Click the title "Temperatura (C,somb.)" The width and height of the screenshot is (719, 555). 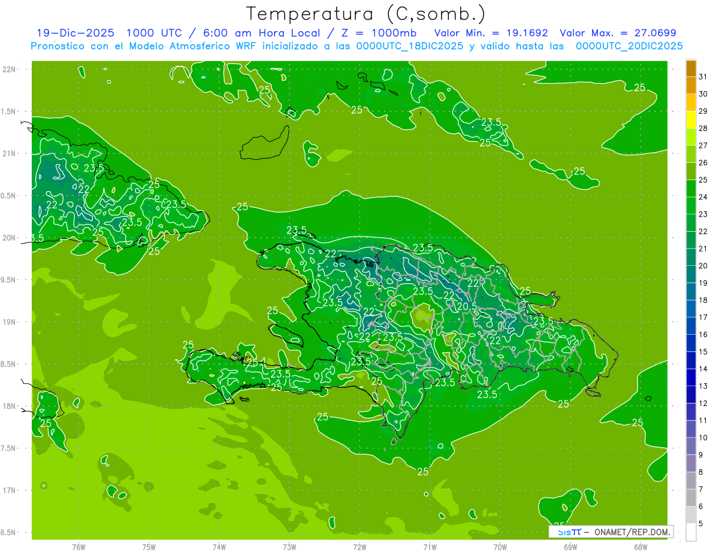[366, 14]
